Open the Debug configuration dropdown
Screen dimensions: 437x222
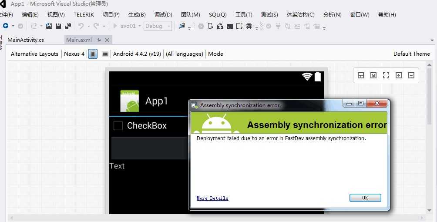[x=158, y=26]
